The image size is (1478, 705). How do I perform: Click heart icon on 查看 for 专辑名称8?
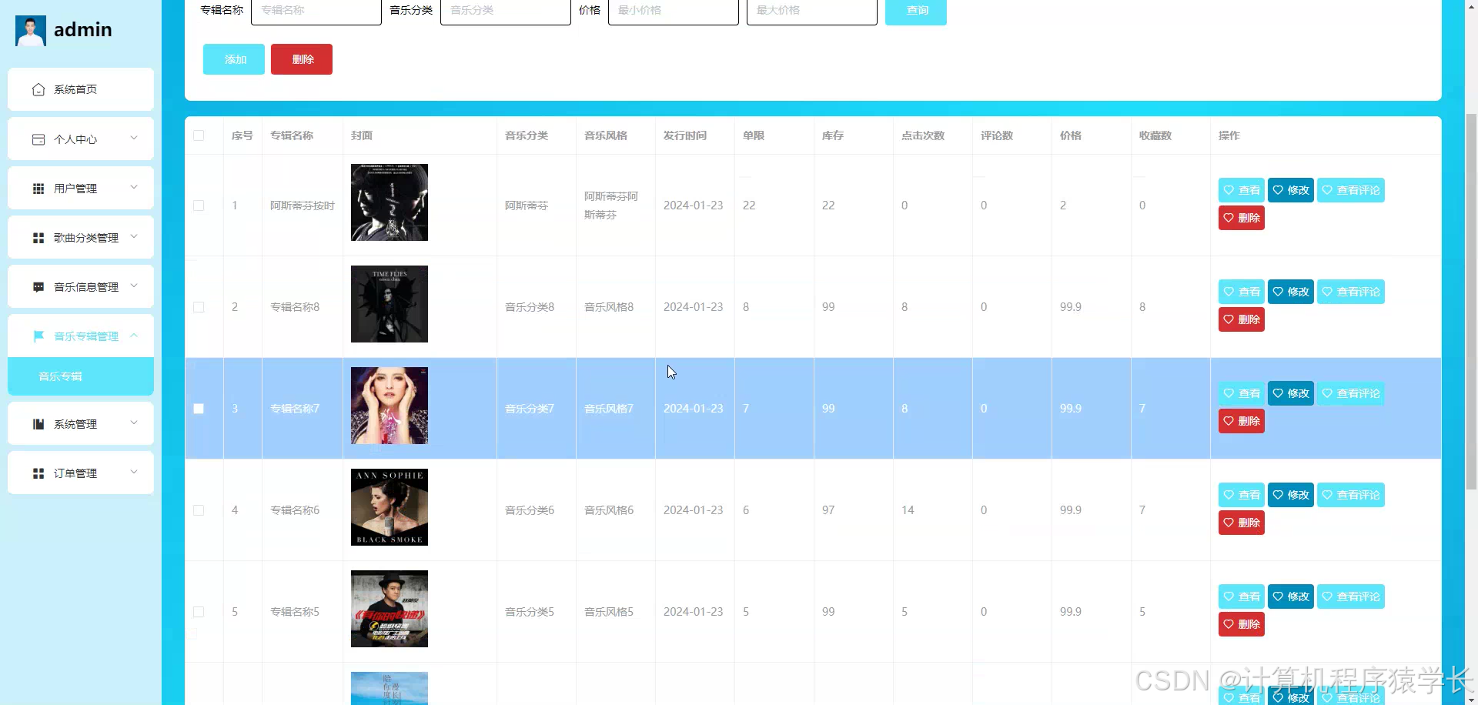click(1229, 292)
